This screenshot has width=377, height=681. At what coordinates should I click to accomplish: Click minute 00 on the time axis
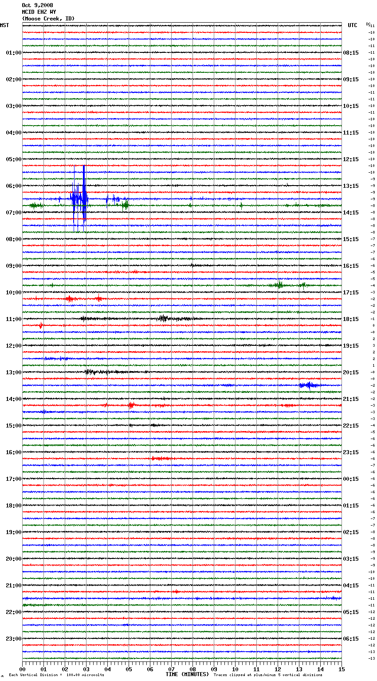[x=23, y=669]
